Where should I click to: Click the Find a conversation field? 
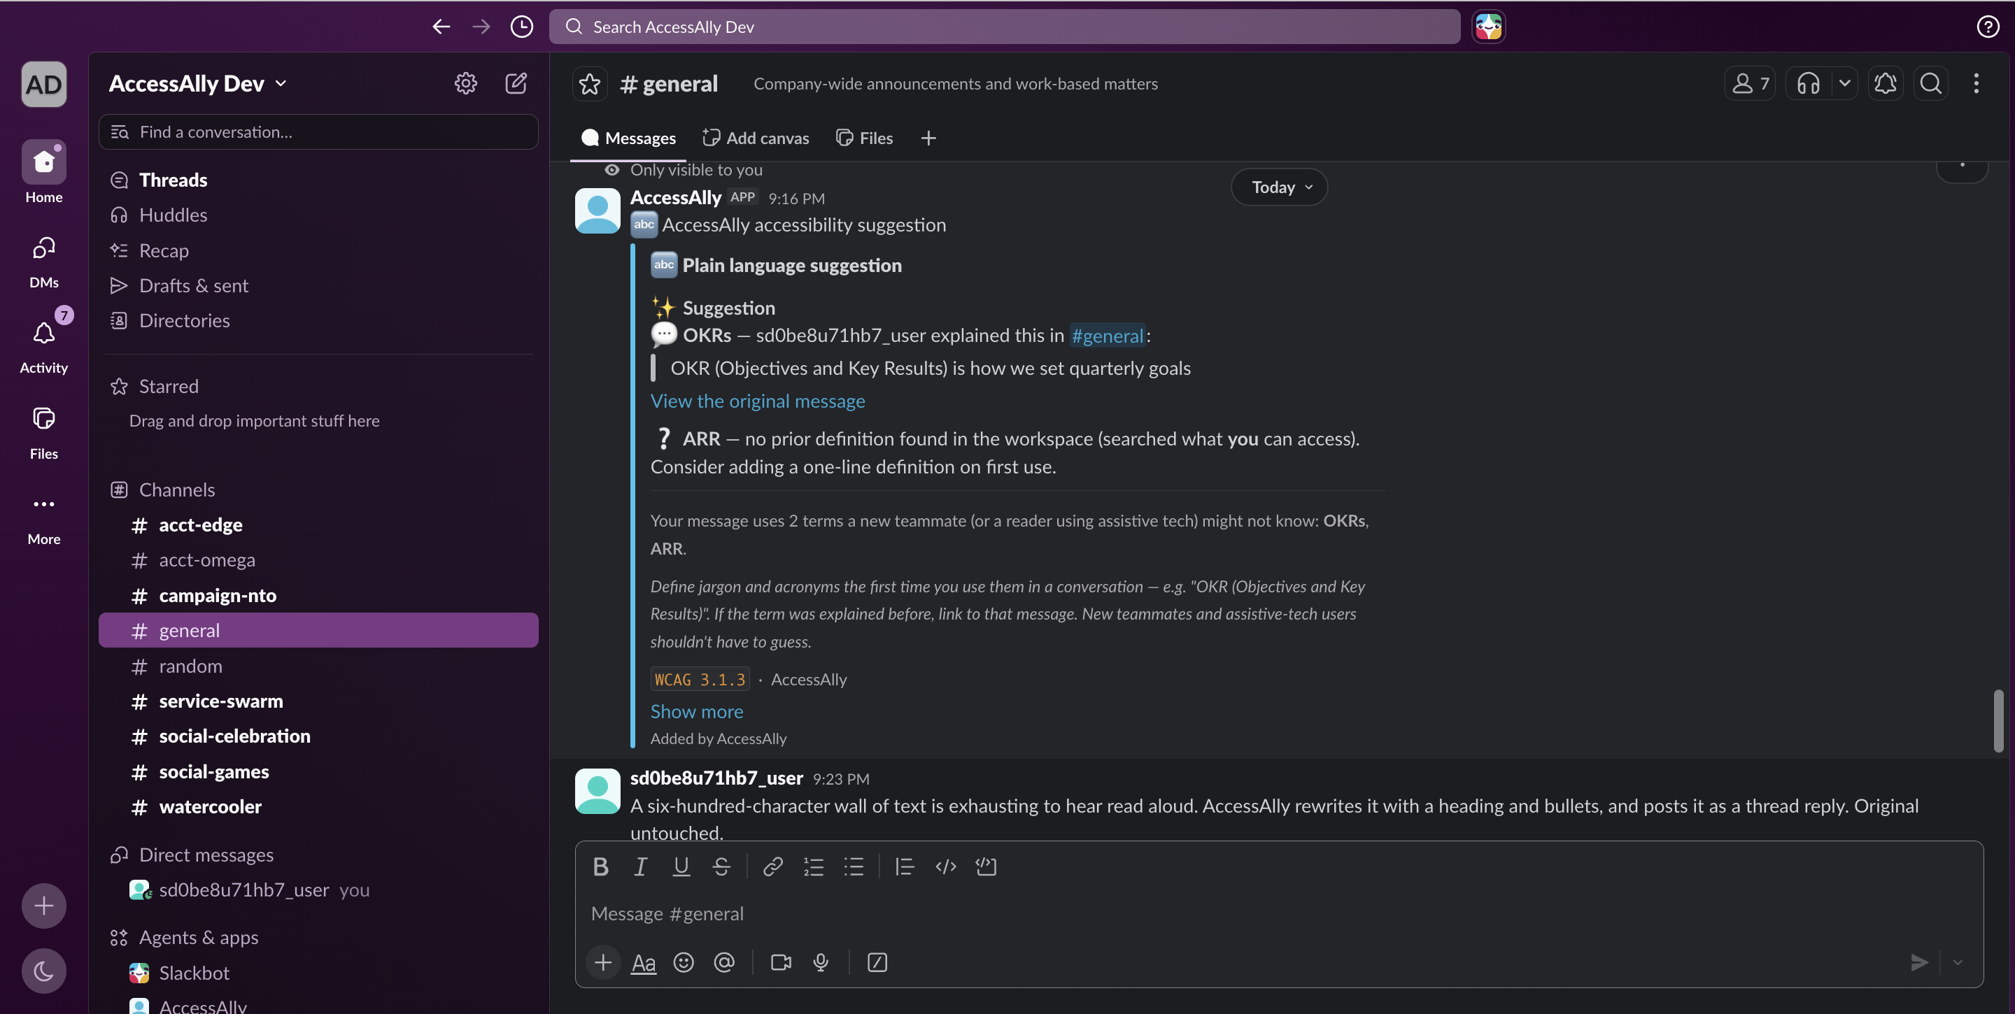(x=318, y=132)
